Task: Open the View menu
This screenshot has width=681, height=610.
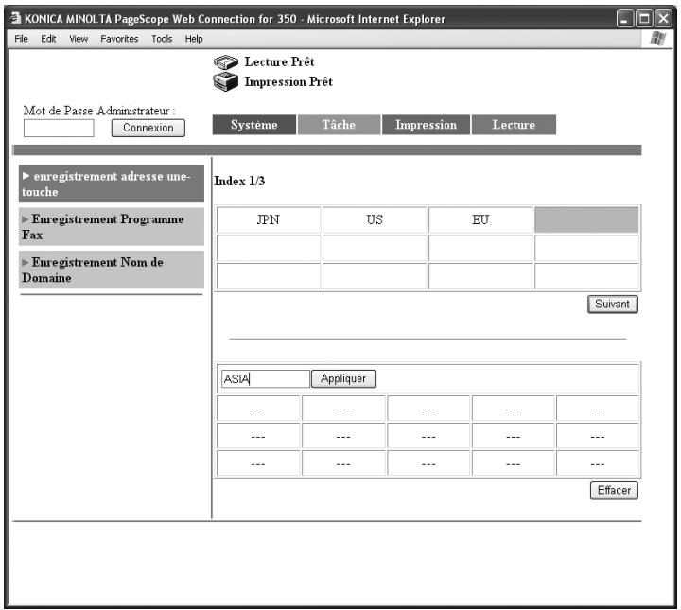Action: [79, 39]
